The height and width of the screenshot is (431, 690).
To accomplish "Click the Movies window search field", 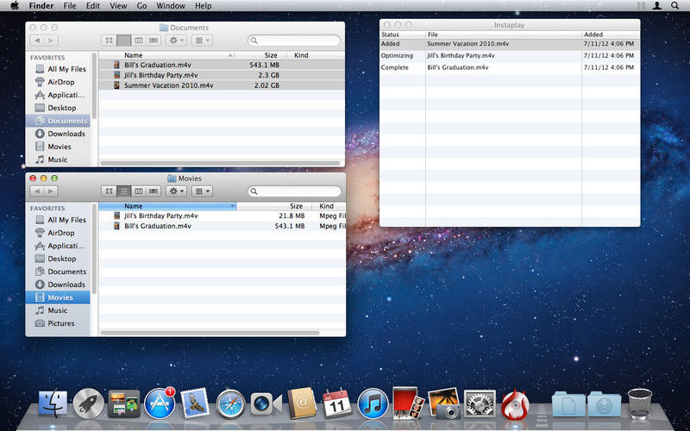I will tap(294, 191).
